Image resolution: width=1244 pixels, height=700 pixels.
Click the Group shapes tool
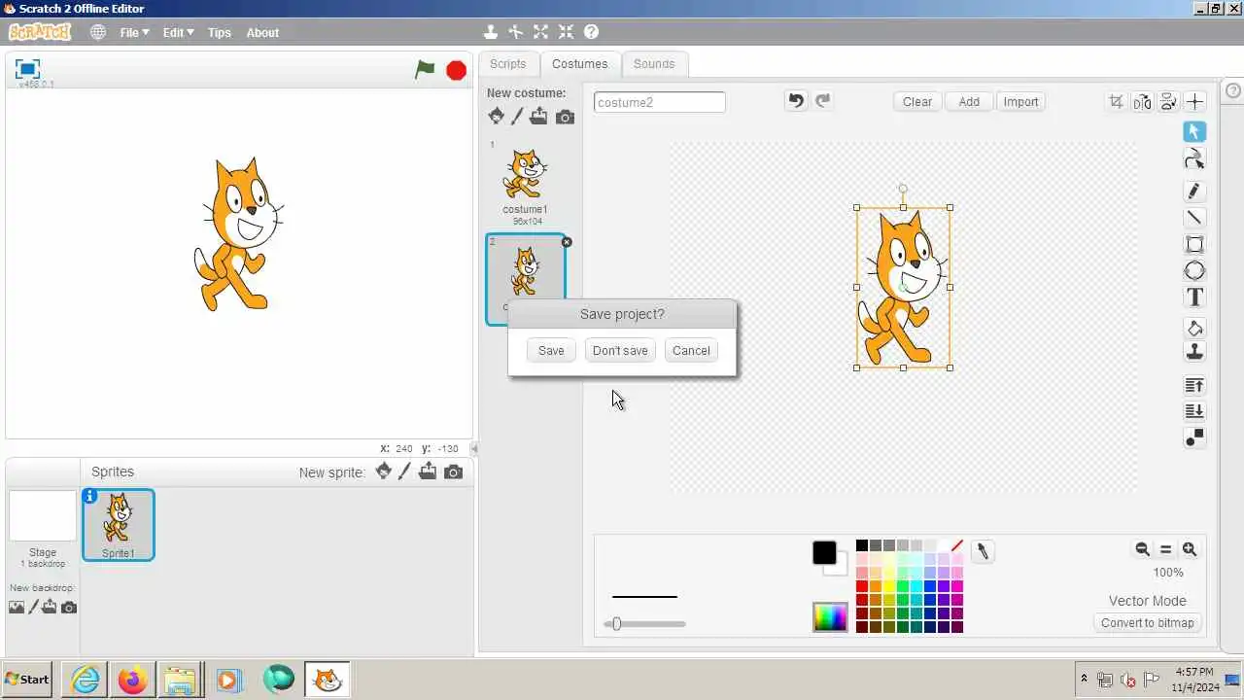[x=1194, y=437]
